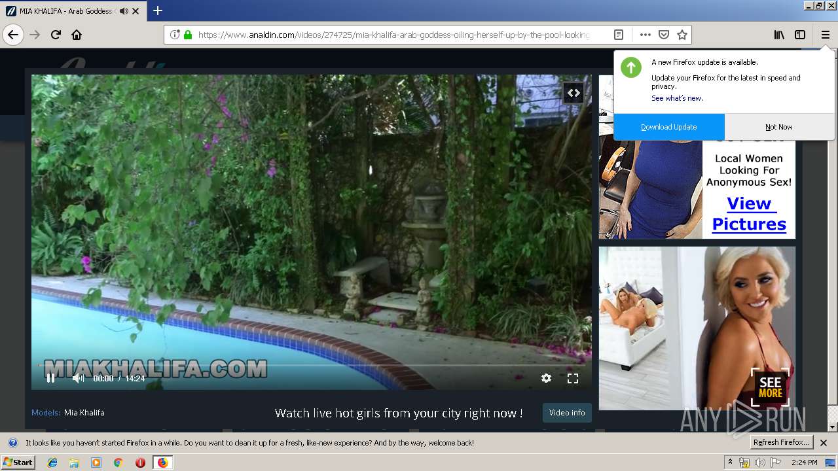
Task: Open a new browser tab
Action: point(158,10)
